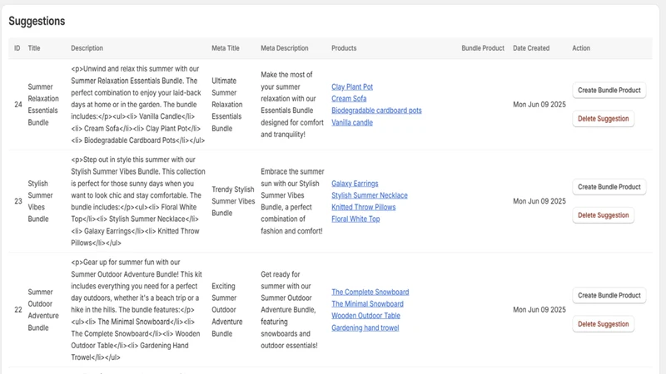Select meta title Exciting Summer Outdoor Adventure
Viewport: 666px width, 374px height.
[x=227, y=310]
